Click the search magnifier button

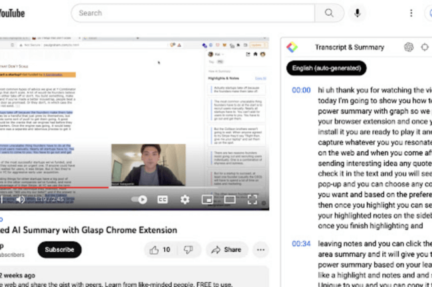tap(330, 13)
